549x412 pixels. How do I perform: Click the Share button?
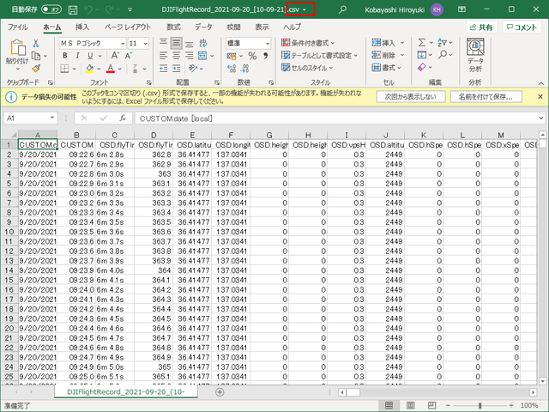point(481,27)
